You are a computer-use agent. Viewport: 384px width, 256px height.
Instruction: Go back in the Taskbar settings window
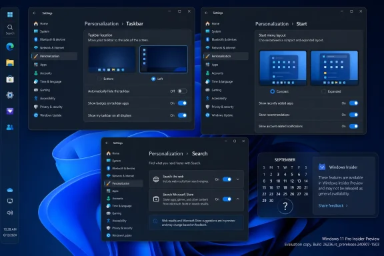[x=35, y=13]
